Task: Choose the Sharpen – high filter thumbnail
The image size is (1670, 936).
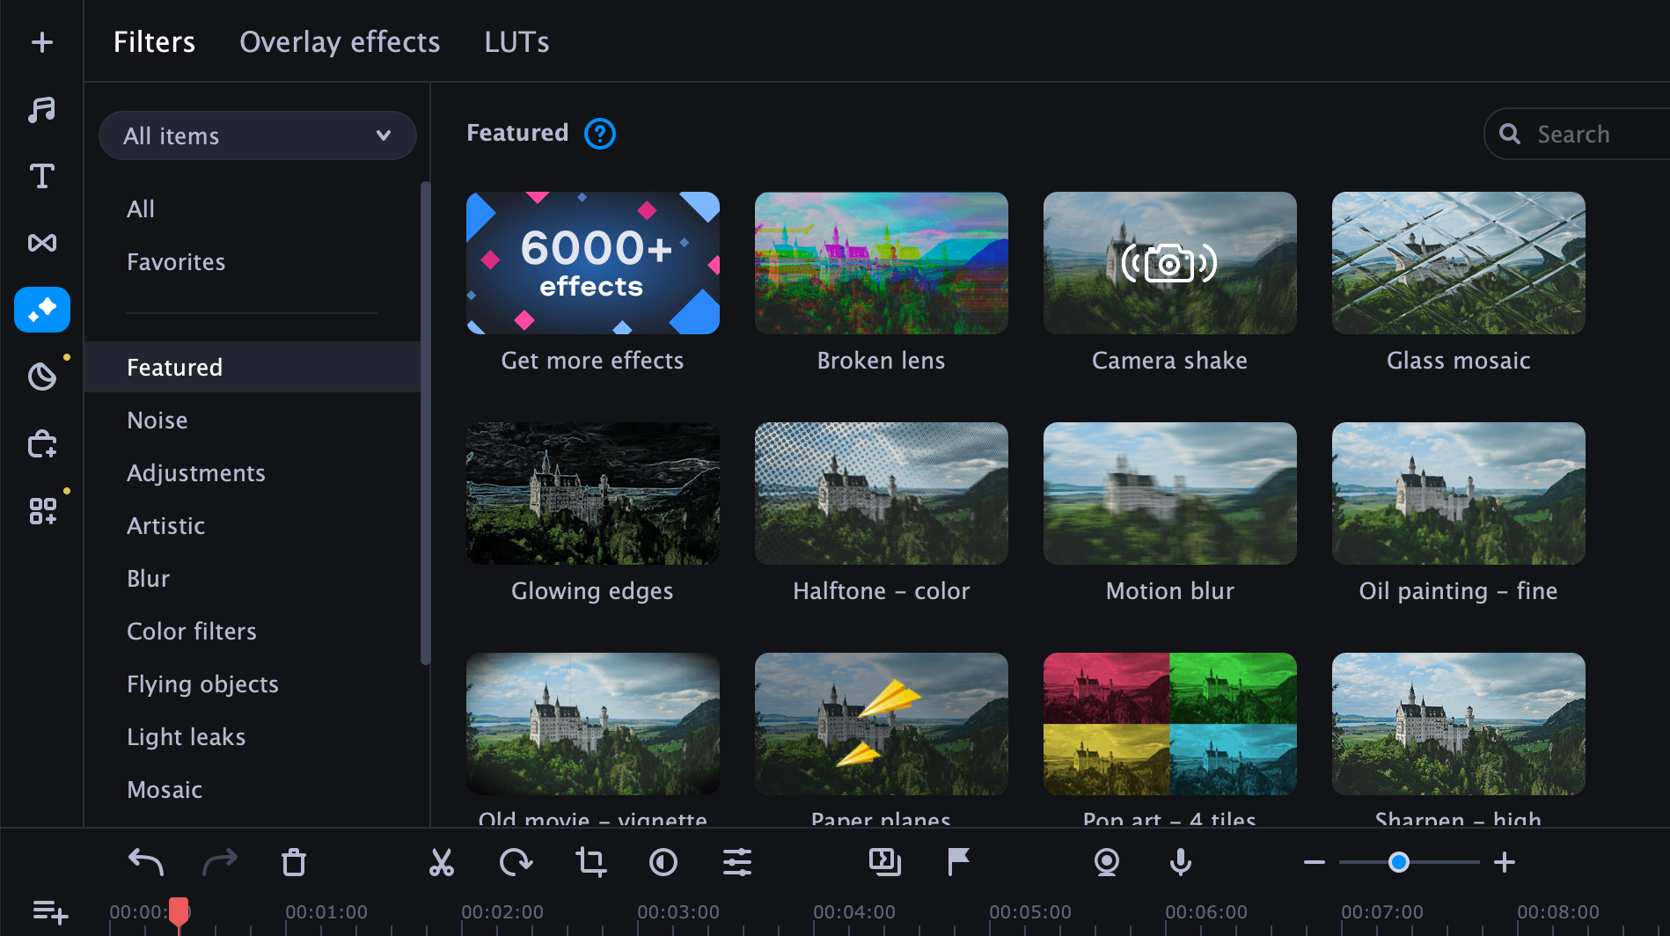Action: pyautogui.click(x=1459, y=724)
